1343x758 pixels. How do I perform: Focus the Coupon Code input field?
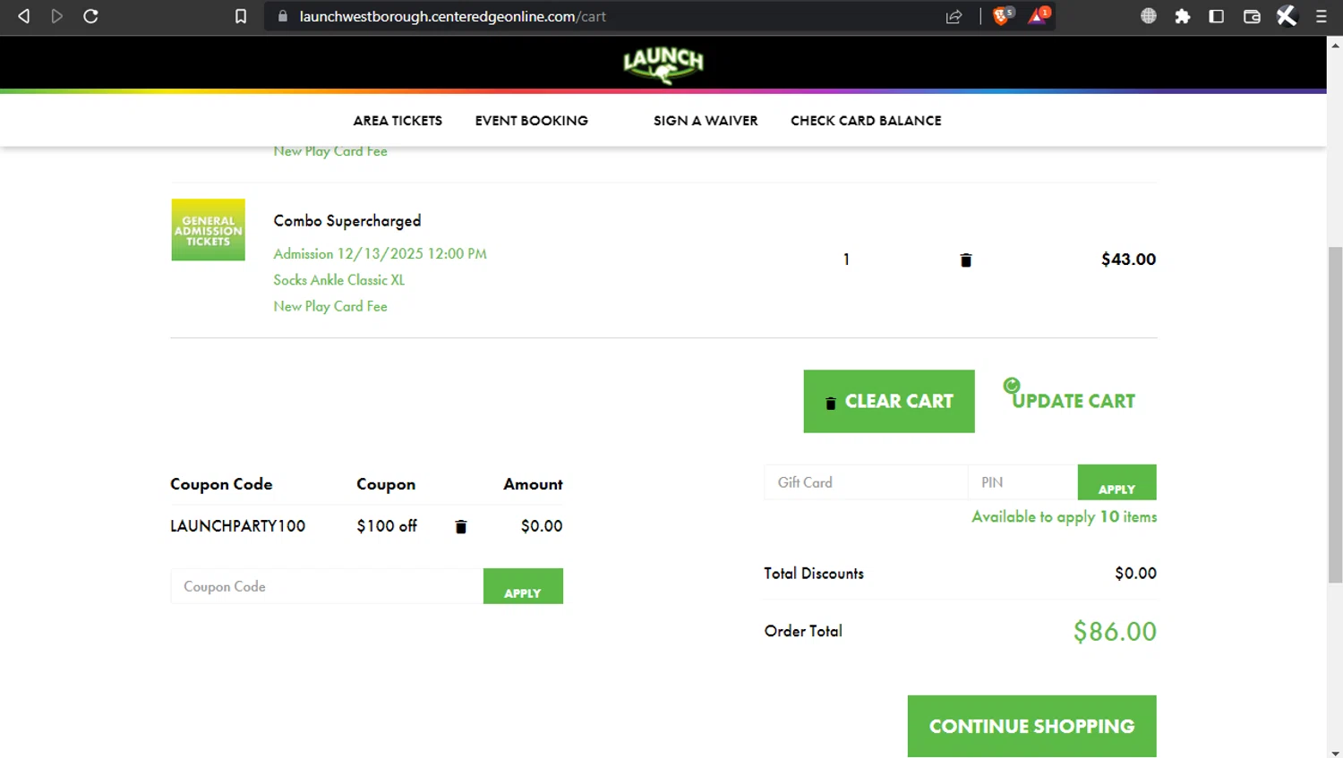pos(327,586)
